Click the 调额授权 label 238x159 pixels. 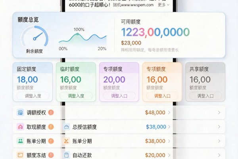(36, 112)
